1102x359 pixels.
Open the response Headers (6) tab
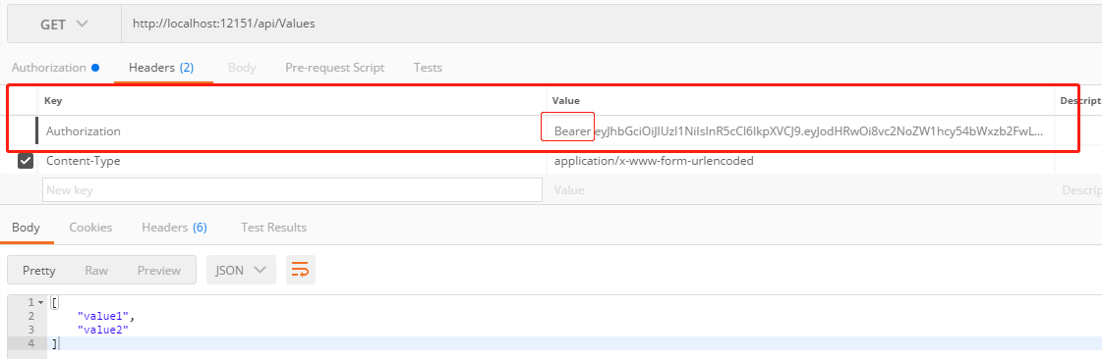(174, 228)
